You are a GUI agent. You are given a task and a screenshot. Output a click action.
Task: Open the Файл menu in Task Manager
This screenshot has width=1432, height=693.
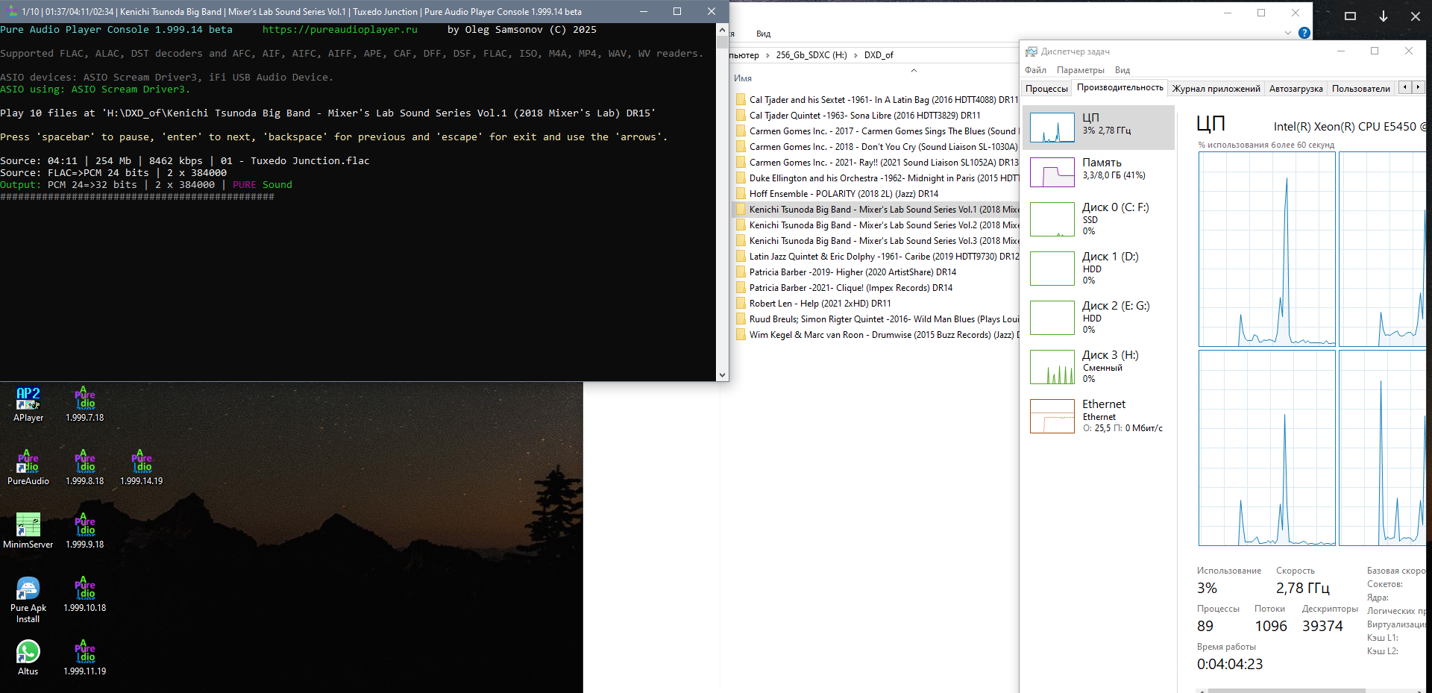[x=1035, y=70]
